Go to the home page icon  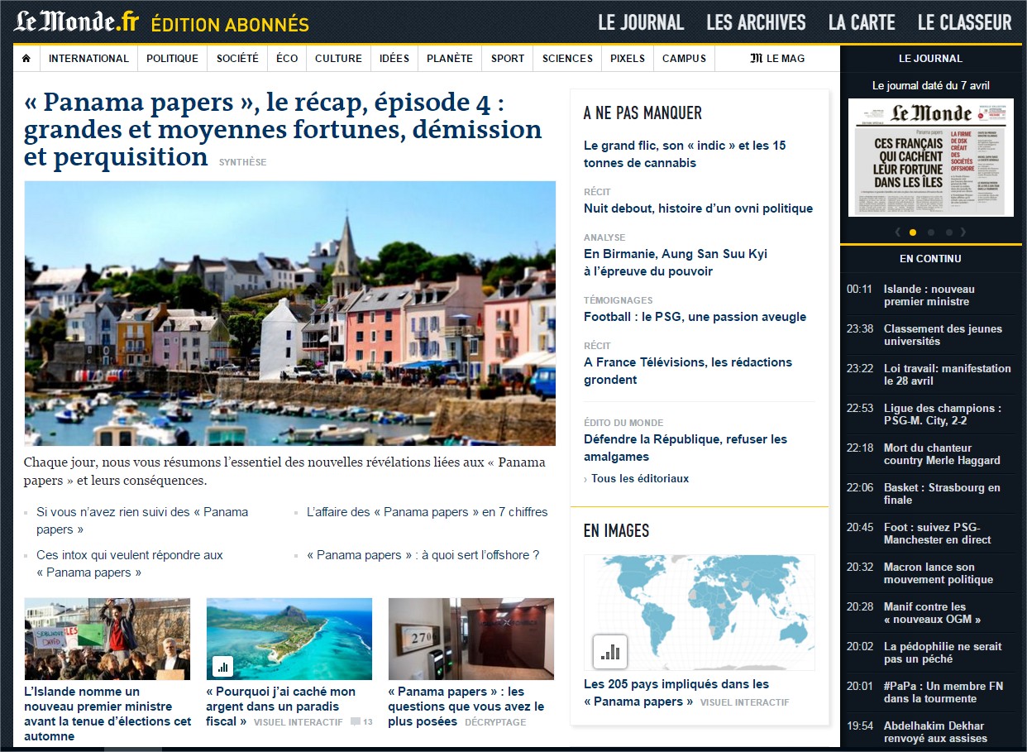26,58
